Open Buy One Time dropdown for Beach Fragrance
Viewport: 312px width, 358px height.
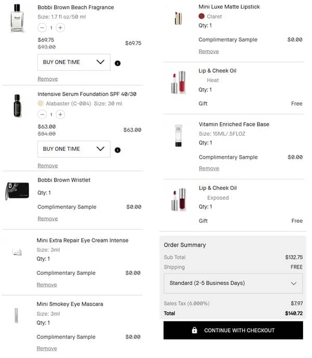[x=74, y=62]
